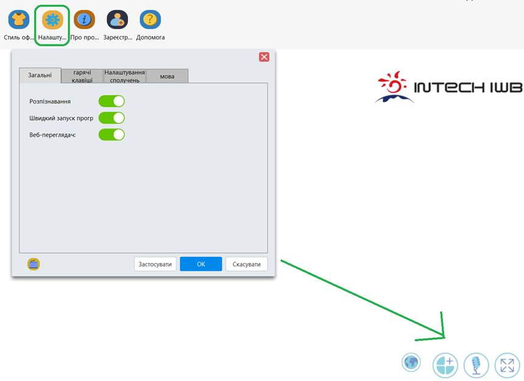Screen dimensions: 524x381
Task: Activate the microphone icon
Action: 476,365
